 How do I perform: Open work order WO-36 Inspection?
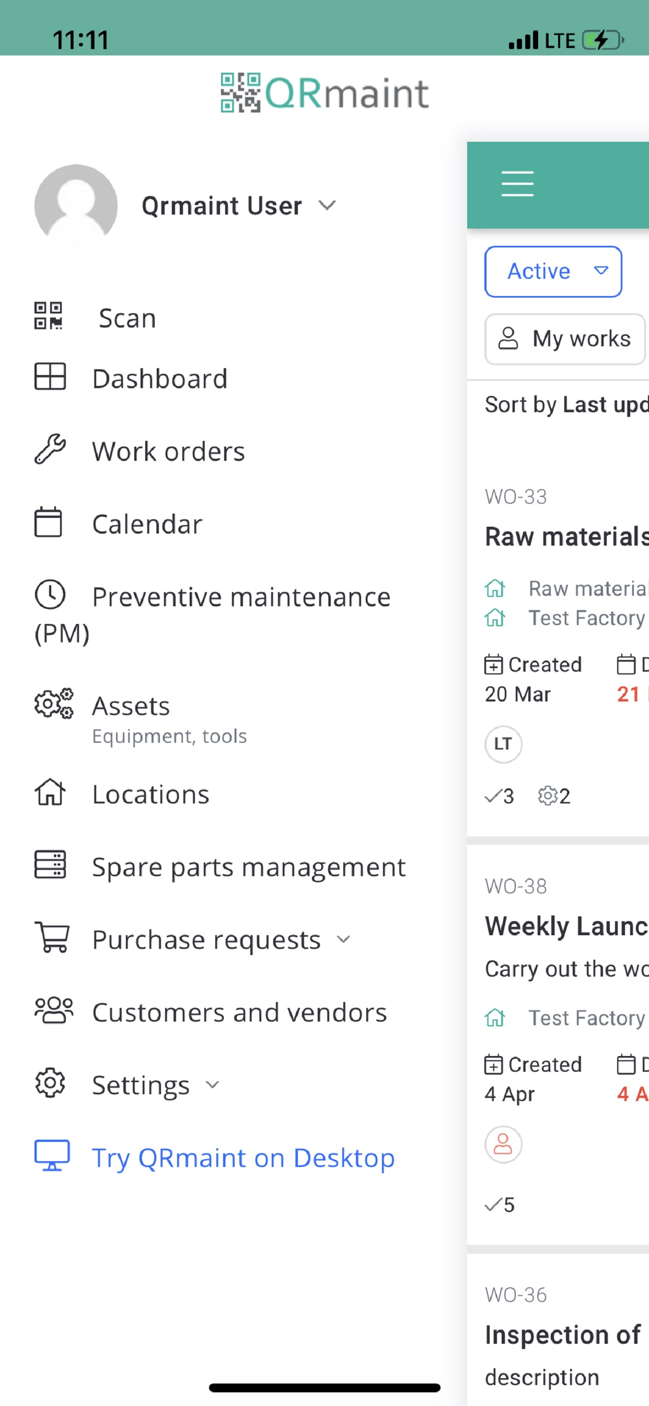click(x=563, y=1334)
